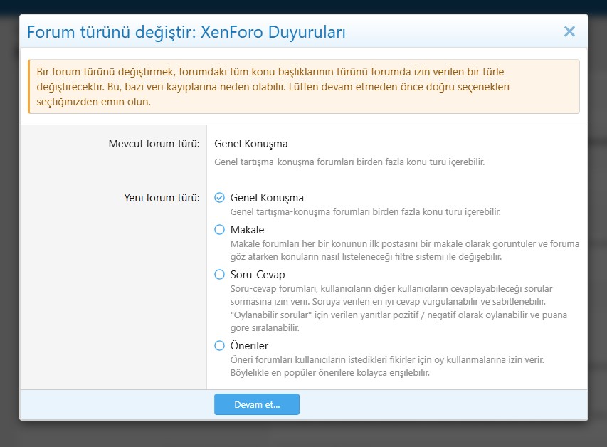The height and width of the screenshot is (447, 607).
Task: Close the forum type change dialog
Action: click(x=569, y=31)
